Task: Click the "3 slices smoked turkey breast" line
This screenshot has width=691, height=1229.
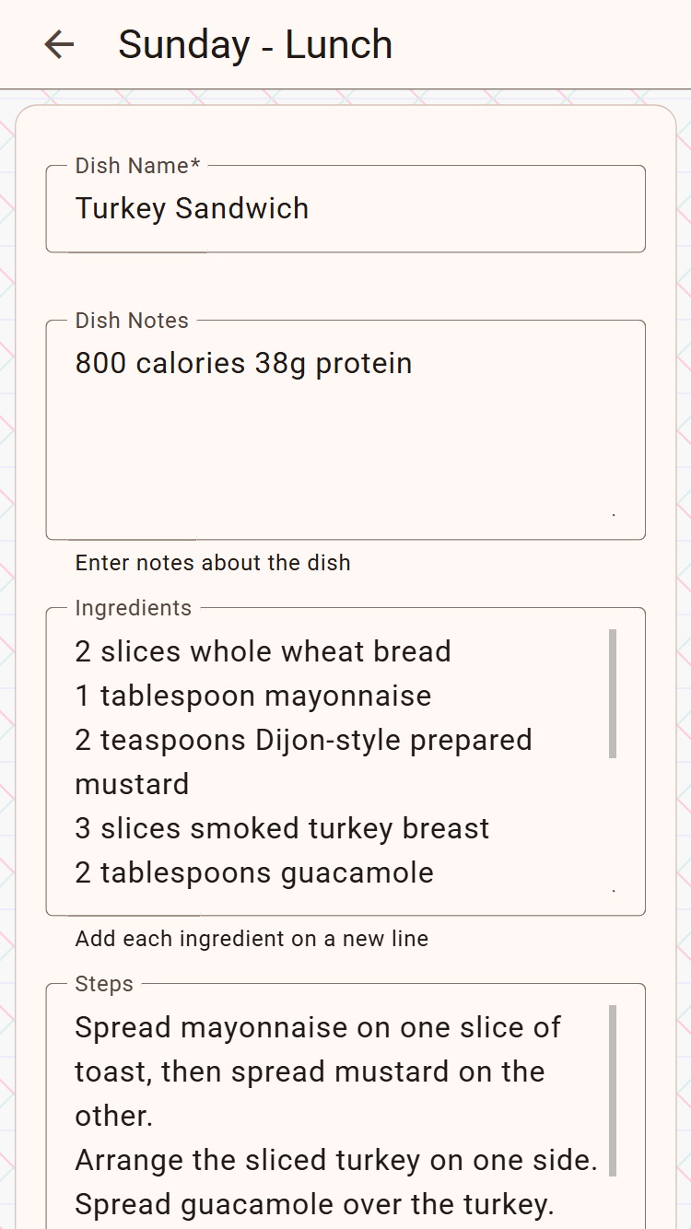Action: coord(282,829)
